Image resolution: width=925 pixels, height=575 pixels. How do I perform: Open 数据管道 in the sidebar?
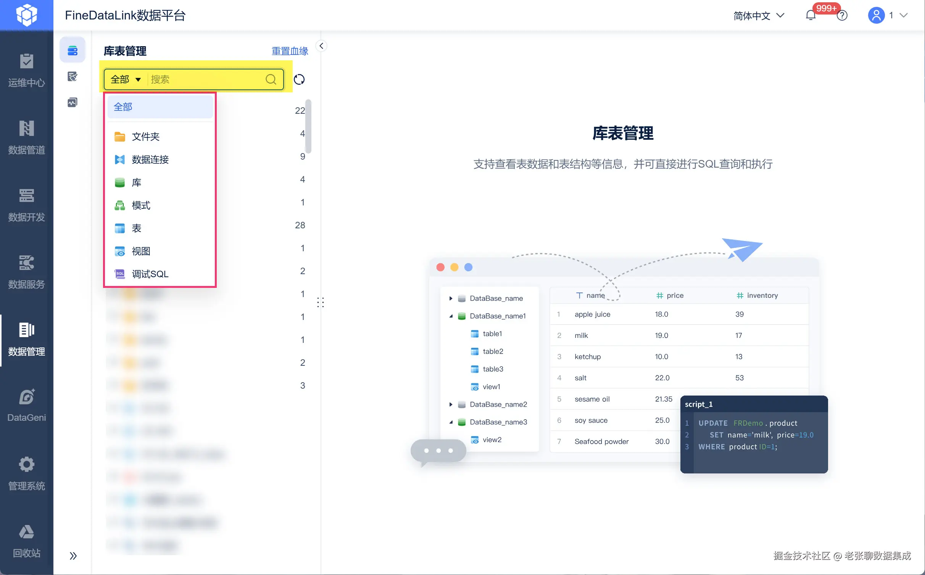[x=26, y=137]
